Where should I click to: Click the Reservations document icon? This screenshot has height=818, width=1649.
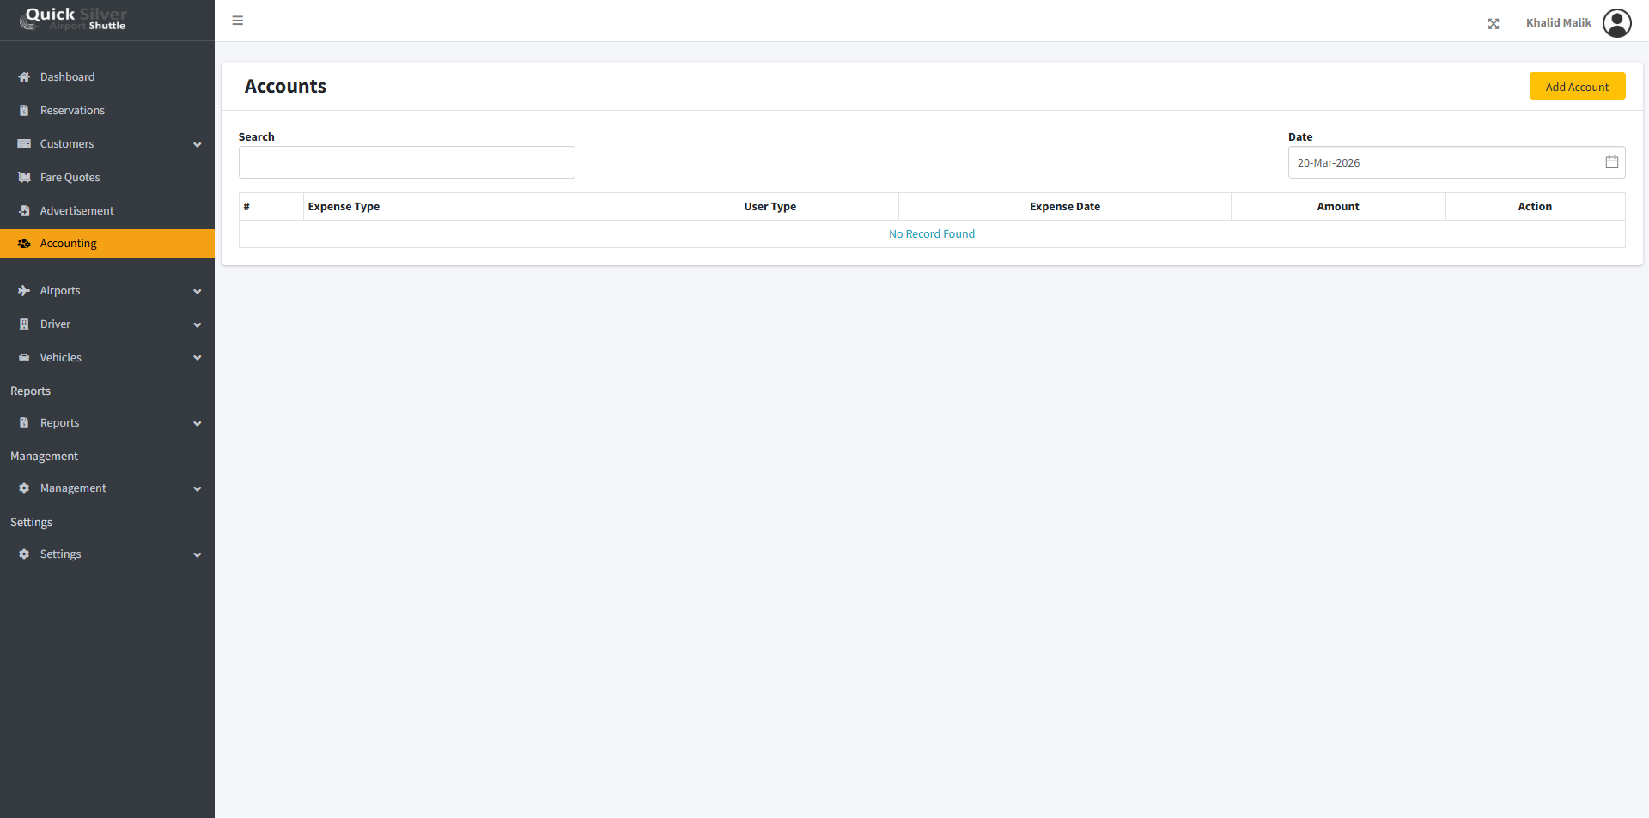pos(24,111)
